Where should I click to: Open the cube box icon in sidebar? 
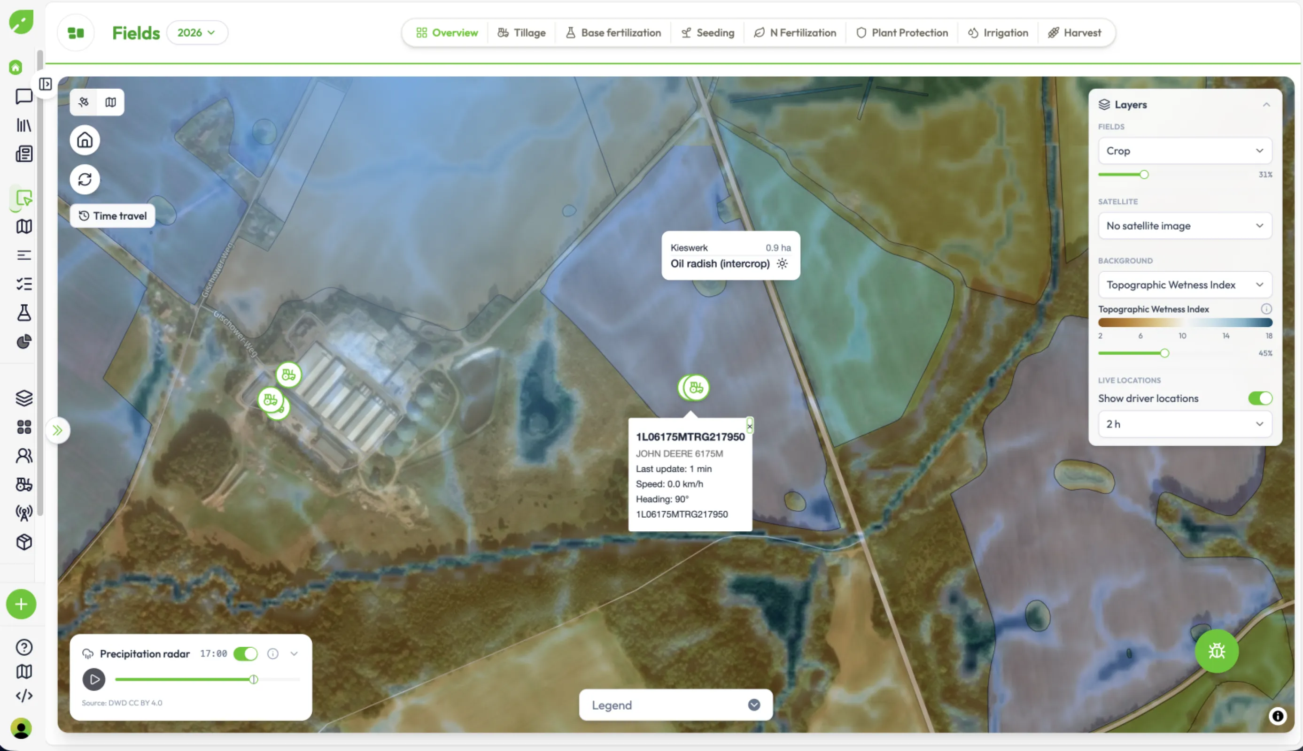(24, 542)
